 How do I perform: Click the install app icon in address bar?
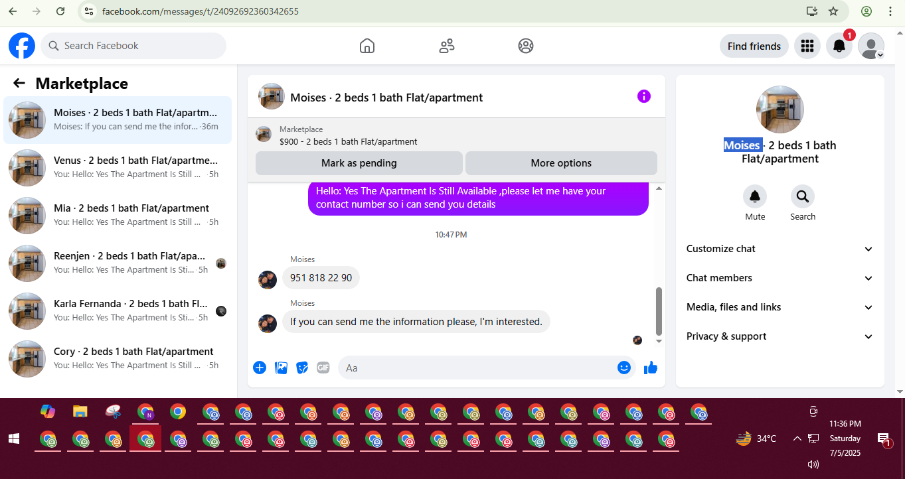click(811, 11)
